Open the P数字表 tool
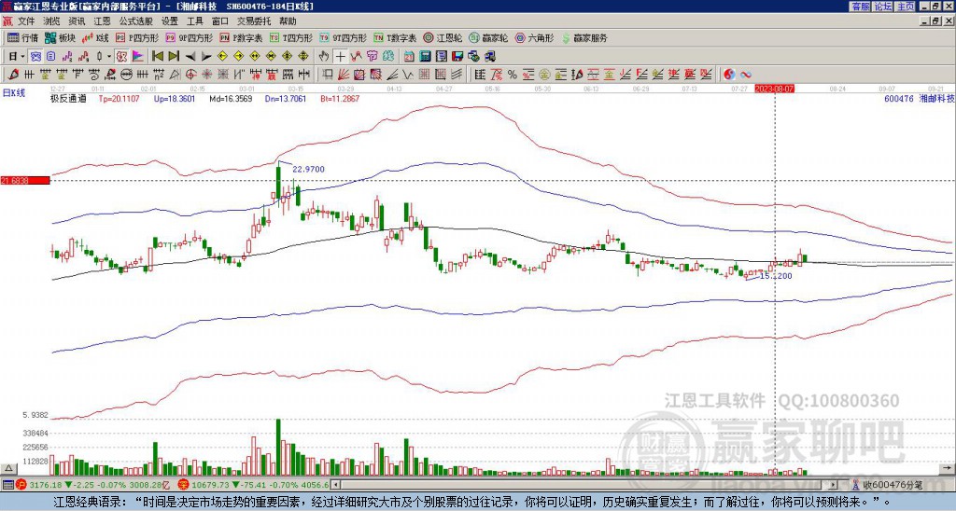956x511 pixels. [x=242, y=37]
